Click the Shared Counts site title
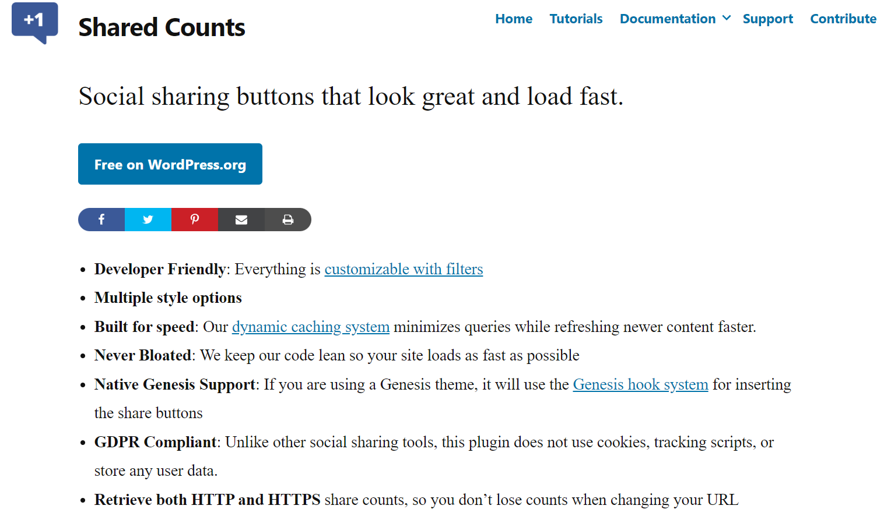 (x=162, y=27)
